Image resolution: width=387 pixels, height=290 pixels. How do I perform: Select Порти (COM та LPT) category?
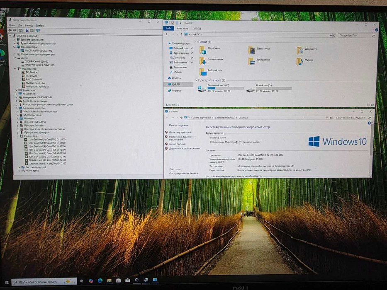point(34,122)
